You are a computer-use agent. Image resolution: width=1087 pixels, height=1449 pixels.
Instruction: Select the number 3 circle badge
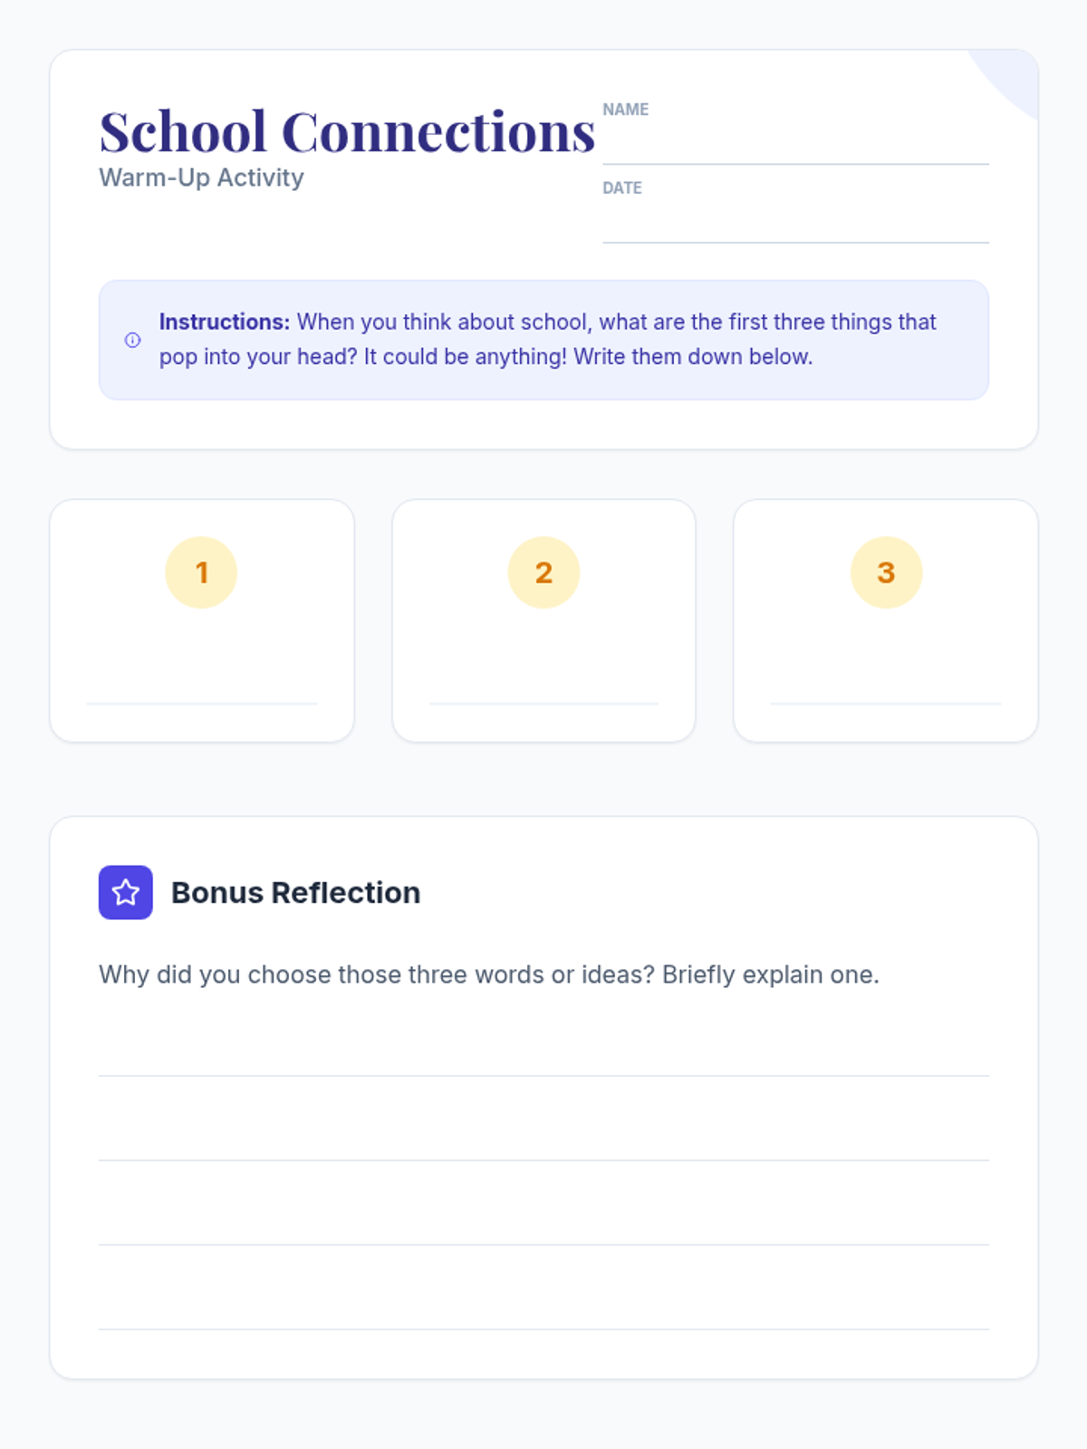pyautogui.click(x=886, y=572)
